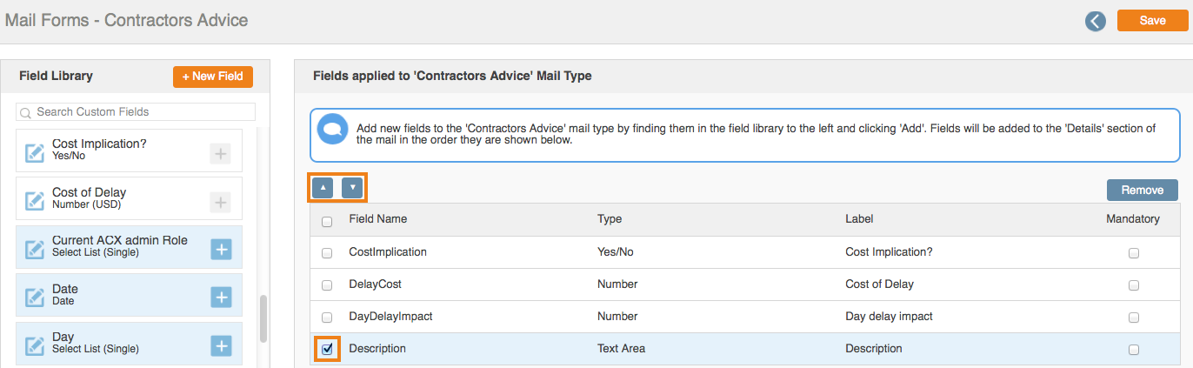Screen dimensions: 1193x368
Task: Create a New Field
Action: [213, 77]
